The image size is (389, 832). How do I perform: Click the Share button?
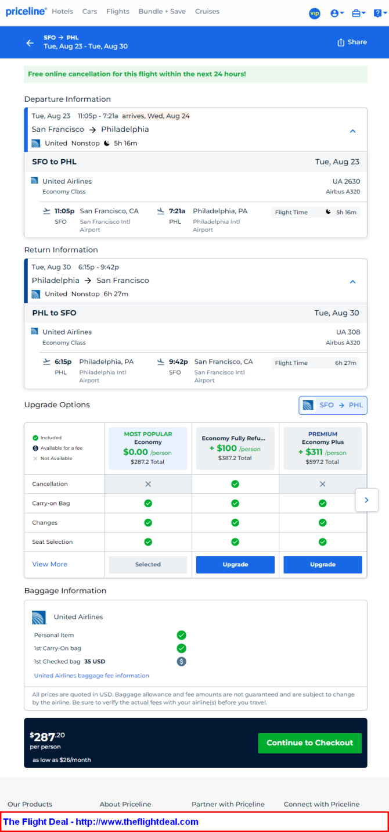[352, 42]
